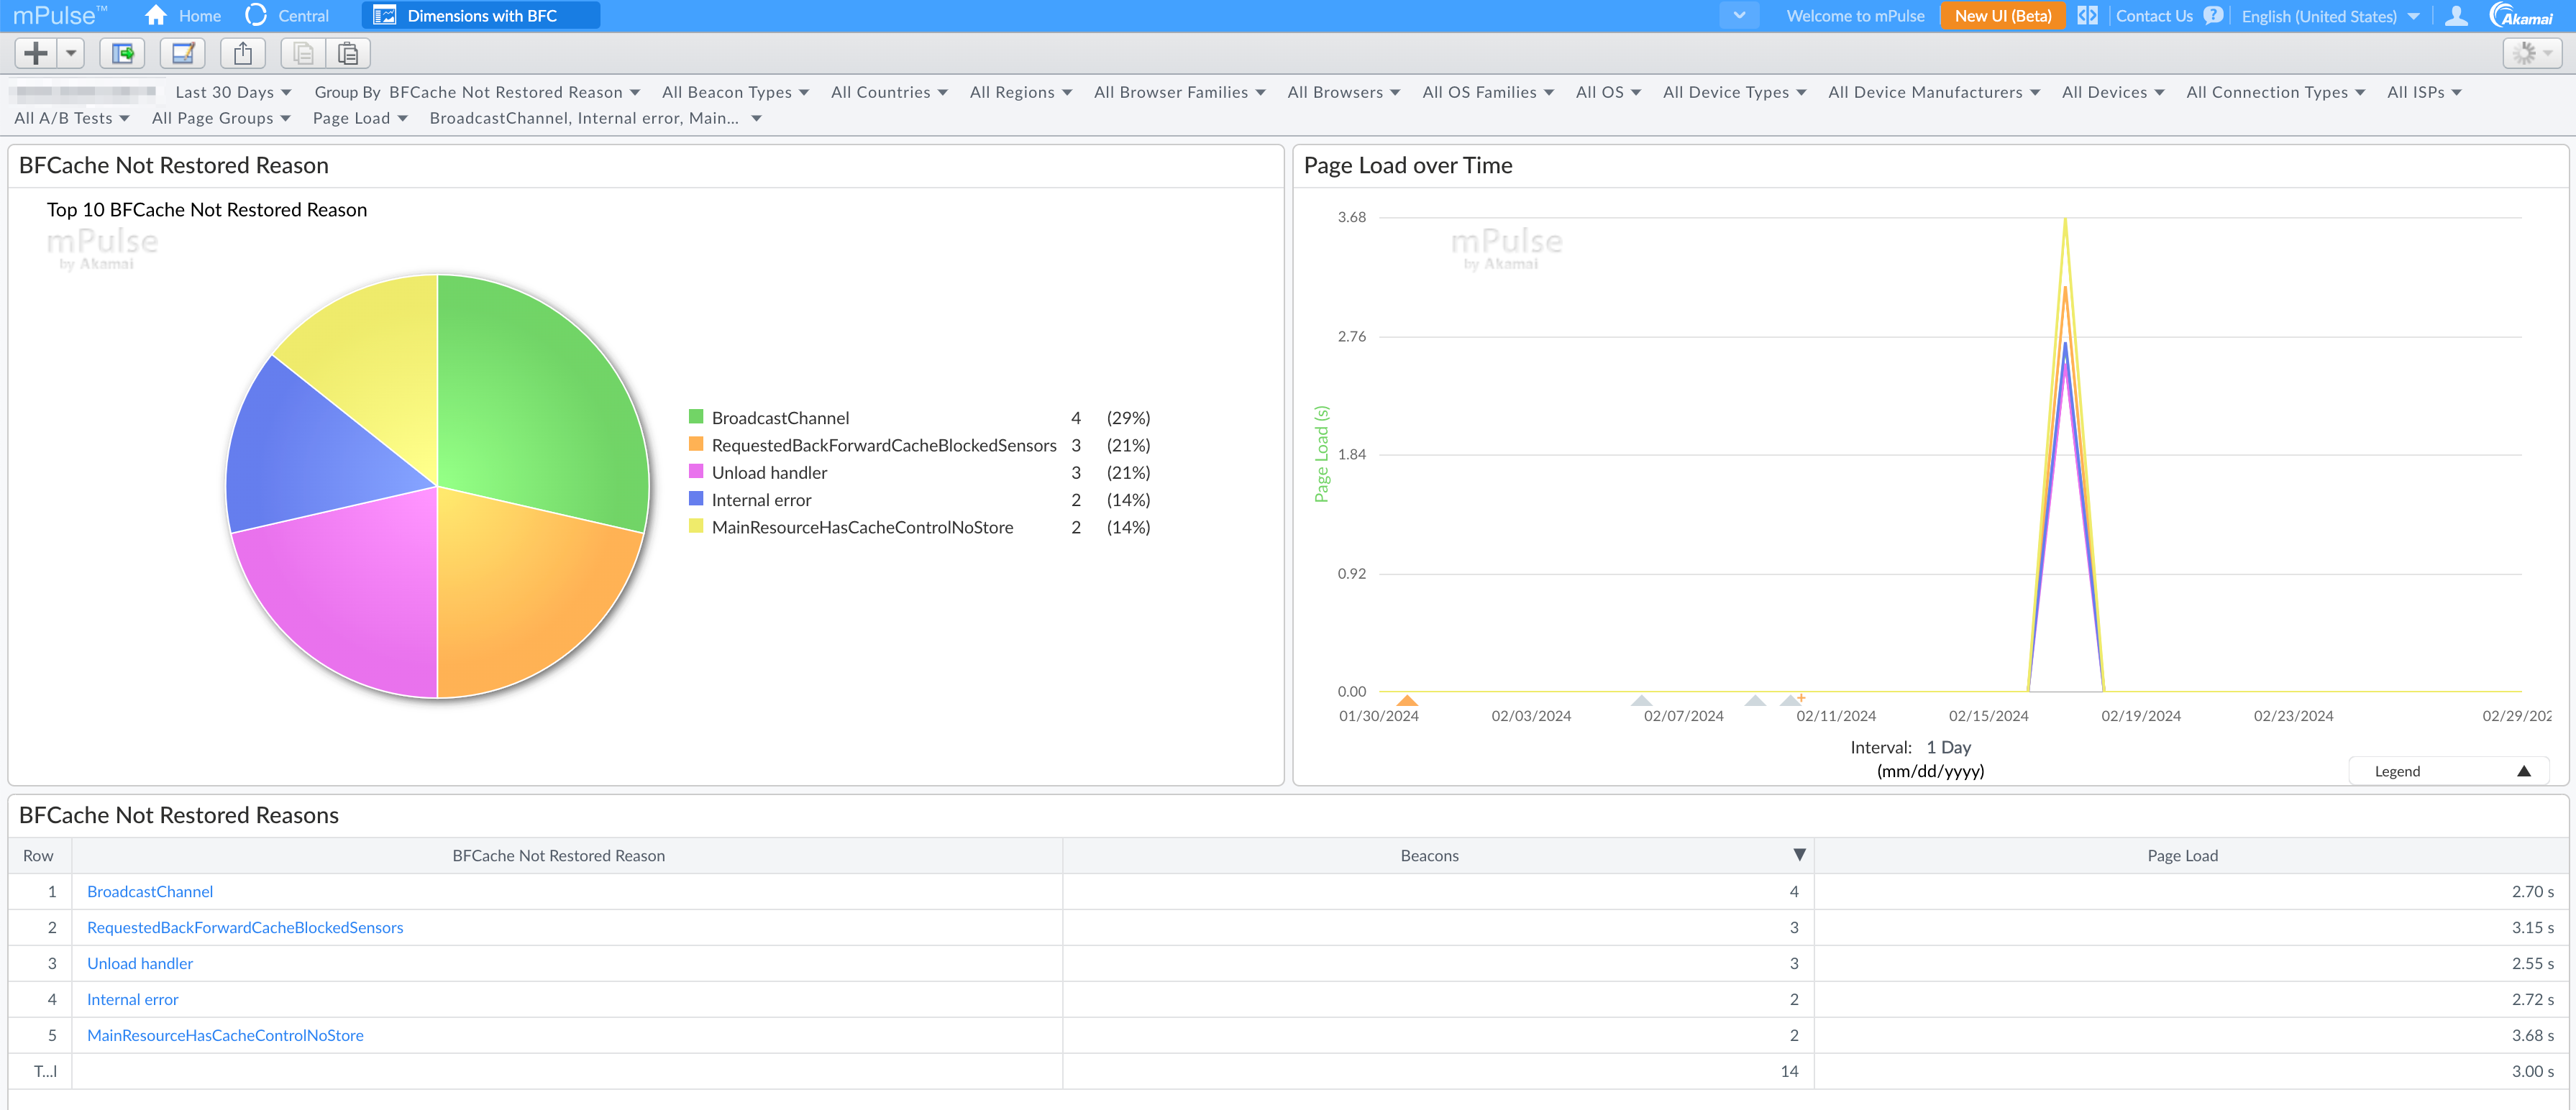Click the share upload icon in toolbar
The height and width of the screenshot is (1110, 2576).
[243, 53]
